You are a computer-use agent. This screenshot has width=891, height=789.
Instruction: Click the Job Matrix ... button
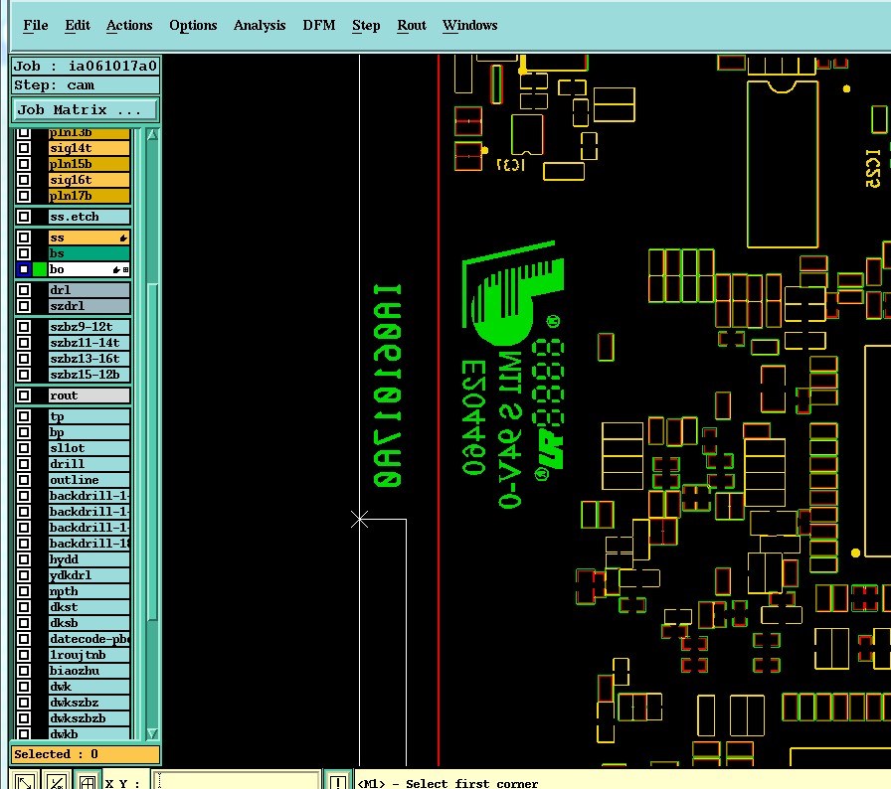pos(86,109)
